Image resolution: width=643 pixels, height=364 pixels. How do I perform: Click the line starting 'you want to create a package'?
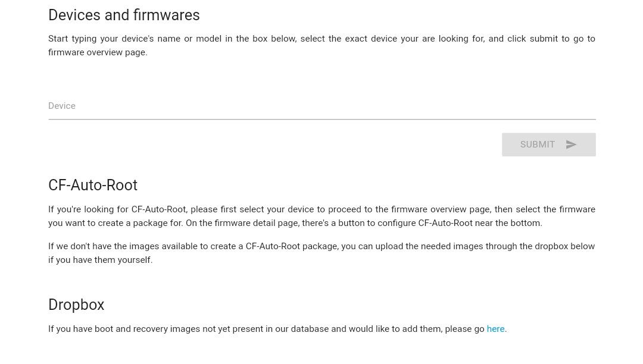coord(295,223)
